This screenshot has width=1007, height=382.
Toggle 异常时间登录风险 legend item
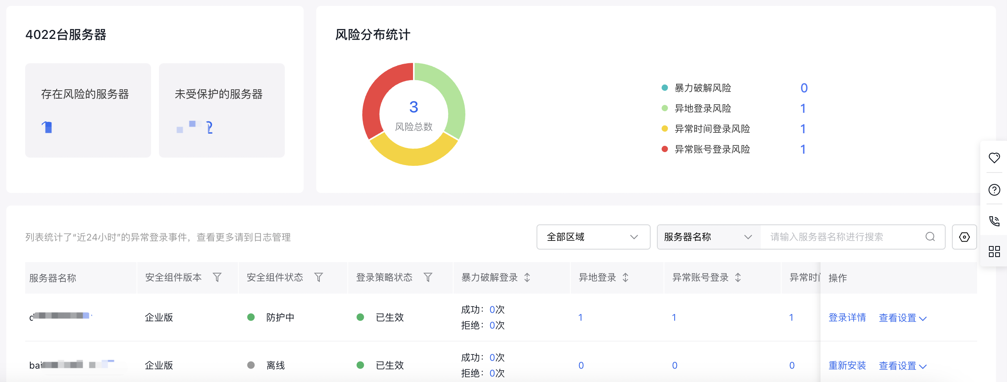click(706, 129)
